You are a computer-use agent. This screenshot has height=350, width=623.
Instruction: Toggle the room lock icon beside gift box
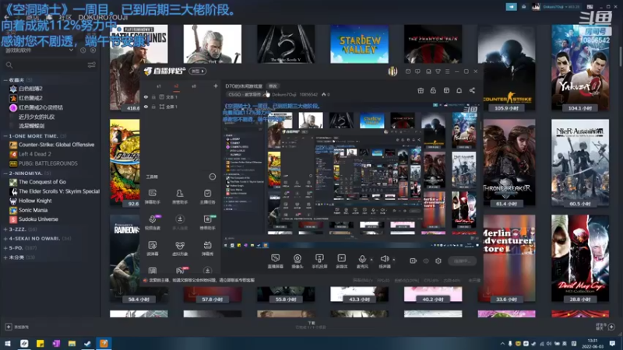pos(433,90)
